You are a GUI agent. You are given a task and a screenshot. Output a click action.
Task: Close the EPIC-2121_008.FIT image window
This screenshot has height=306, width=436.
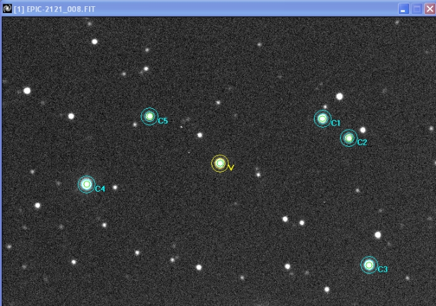[429, 9]
